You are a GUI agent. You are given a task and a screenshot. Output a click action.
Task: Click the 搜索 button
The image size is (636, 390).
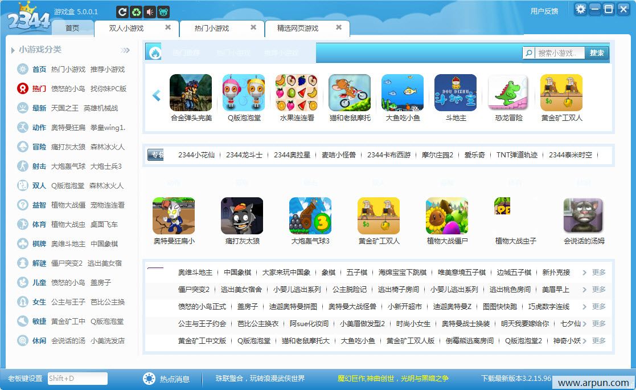[597, 53]
